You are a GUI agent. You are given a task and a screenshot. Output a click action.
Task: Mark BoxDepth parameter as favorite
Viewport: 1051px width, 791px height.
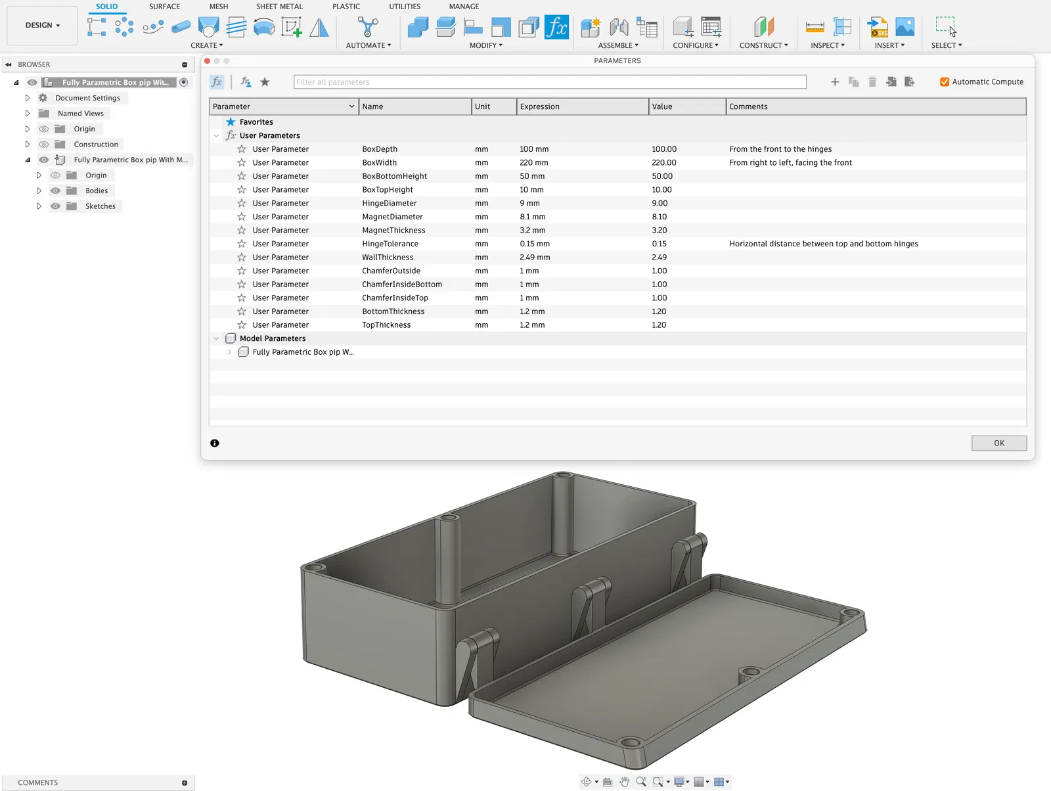[x=242, y=149]
